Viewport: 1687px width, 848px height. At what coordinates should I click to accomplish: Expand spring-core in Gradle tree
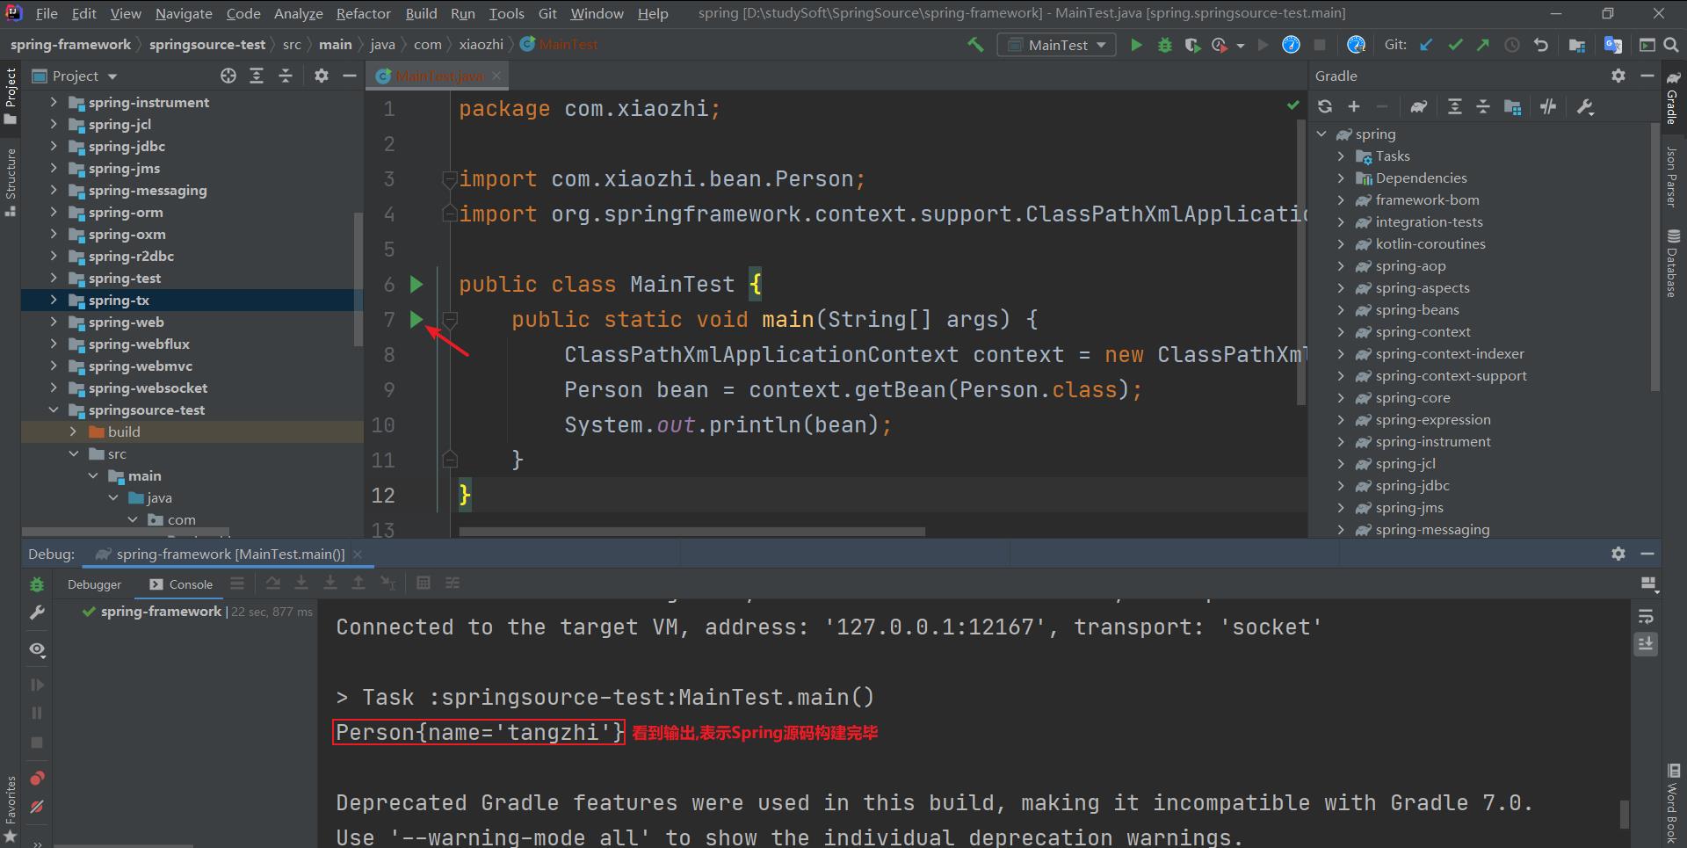(1341, 397)
